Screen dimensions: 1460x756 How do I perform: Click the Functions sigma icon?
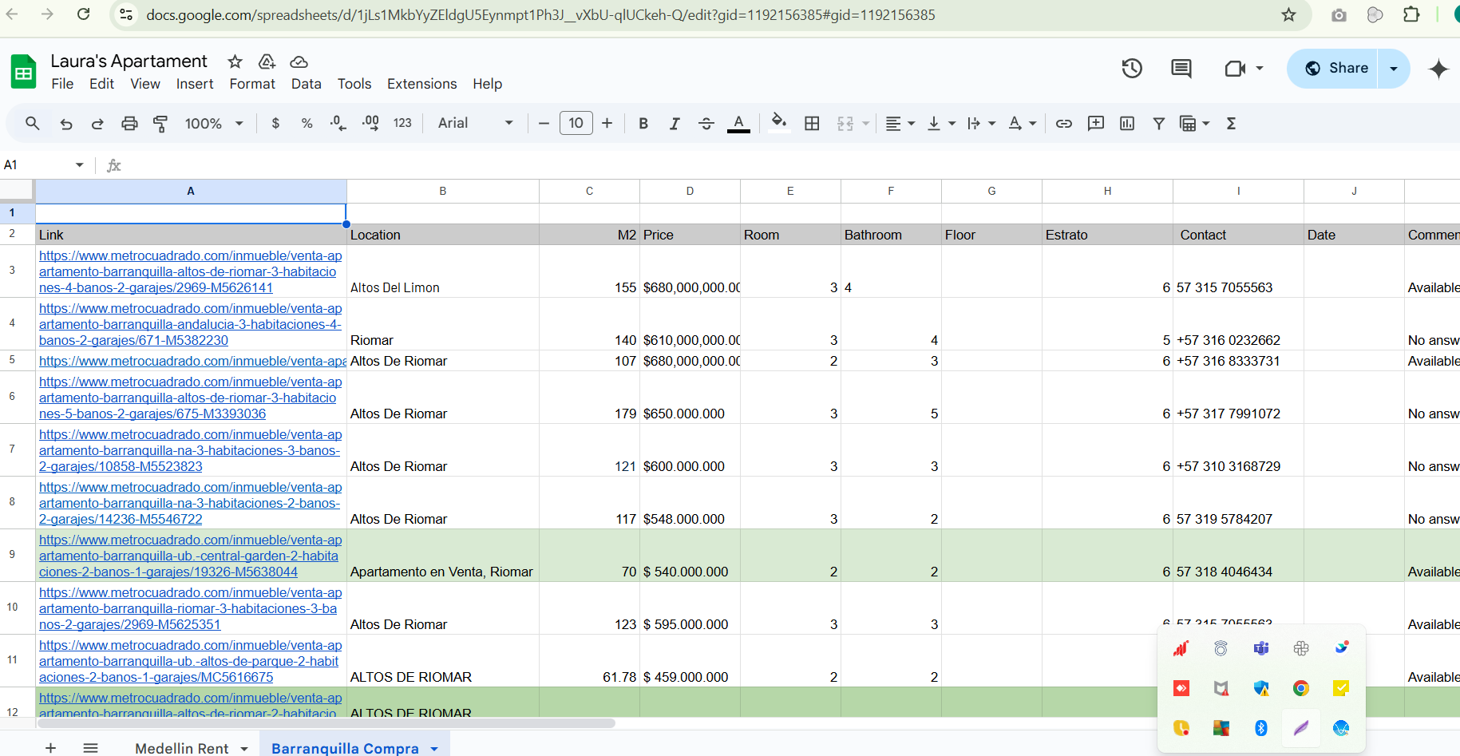[x=1231, y=124]
